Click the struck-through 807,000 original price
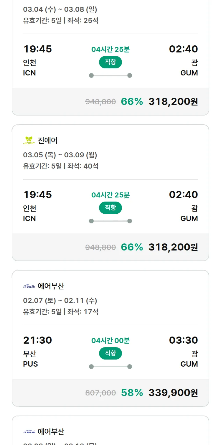 100,393
